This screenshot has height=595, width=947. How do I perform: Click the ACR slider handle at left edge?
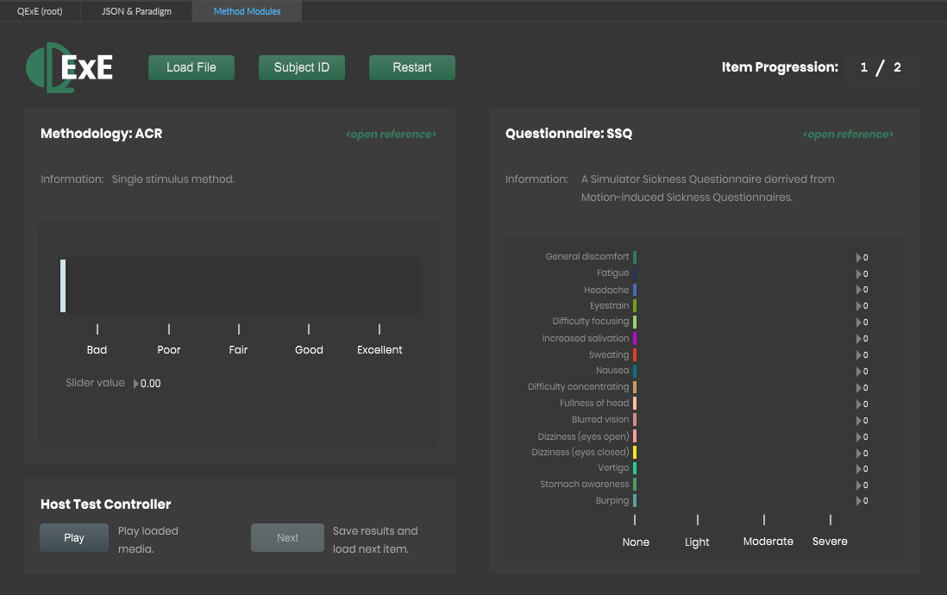pyautogui.click(x=63, y=285)
